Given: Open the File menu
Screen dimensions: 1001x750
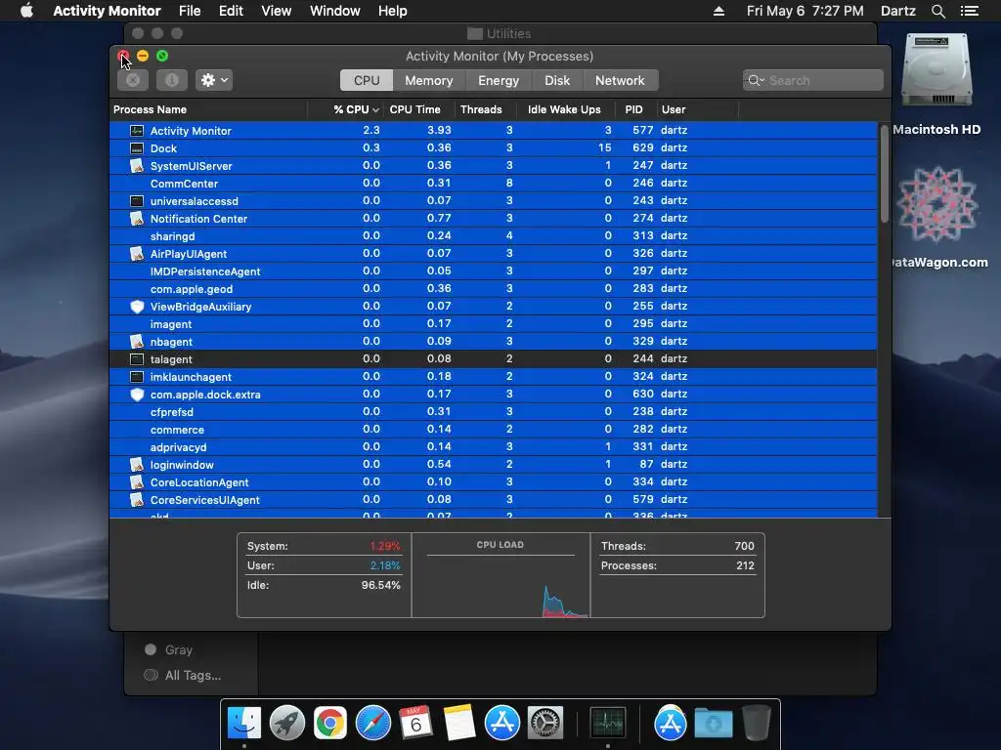Looking at the screenshot, I should tap(190, 11).
